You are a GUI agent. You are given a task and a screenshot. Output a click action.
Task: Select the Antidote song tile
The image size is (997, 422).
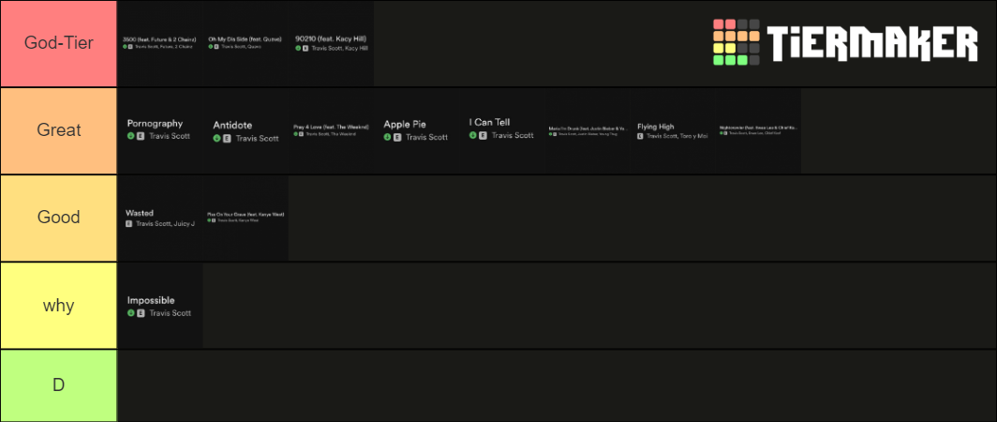[x=246, y=130]
